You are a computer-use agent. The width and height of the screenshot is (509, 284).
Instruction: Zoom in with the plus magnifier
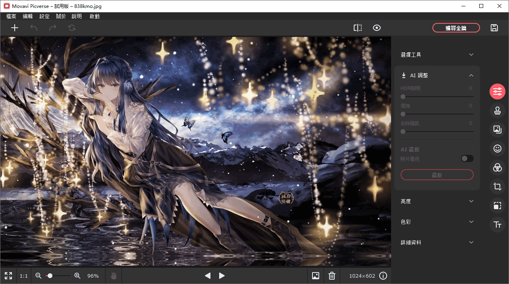click(x=77, y=276)
